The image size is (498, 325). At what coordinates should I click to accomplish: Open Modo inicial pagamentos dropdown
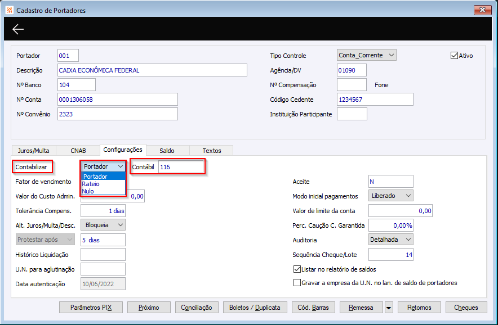[x=390, y=196]
